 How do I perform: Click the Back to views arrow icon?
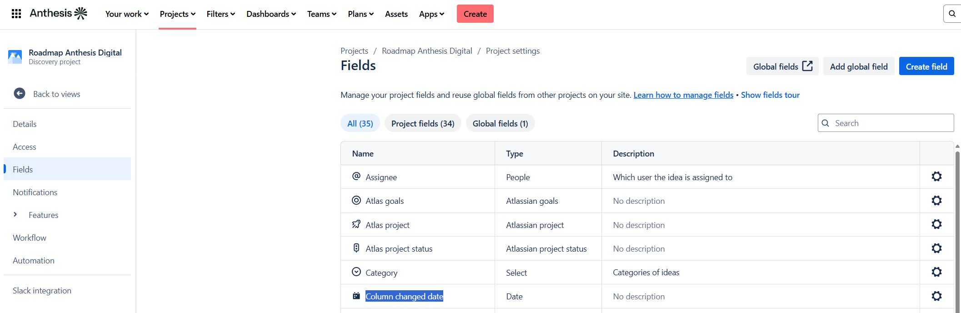pos(20,93)
